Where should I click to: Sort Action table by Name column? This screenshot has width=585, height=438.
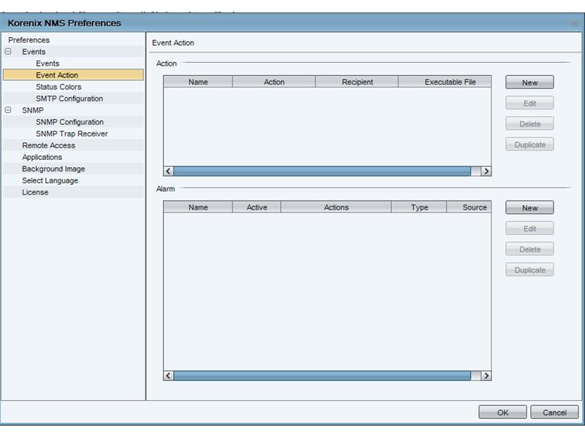click(x=198, y=82)
